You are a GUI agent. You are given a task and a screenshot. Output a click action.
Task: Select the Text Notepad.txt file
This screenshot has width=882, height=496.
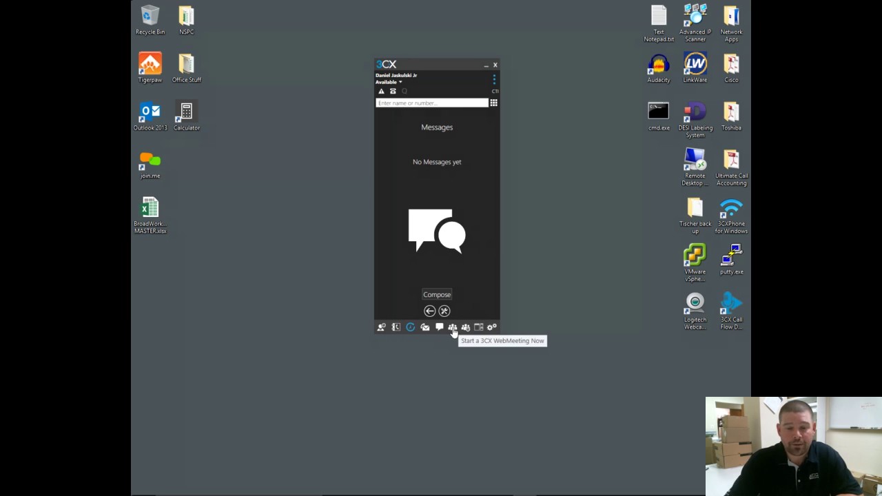(659, 23)
